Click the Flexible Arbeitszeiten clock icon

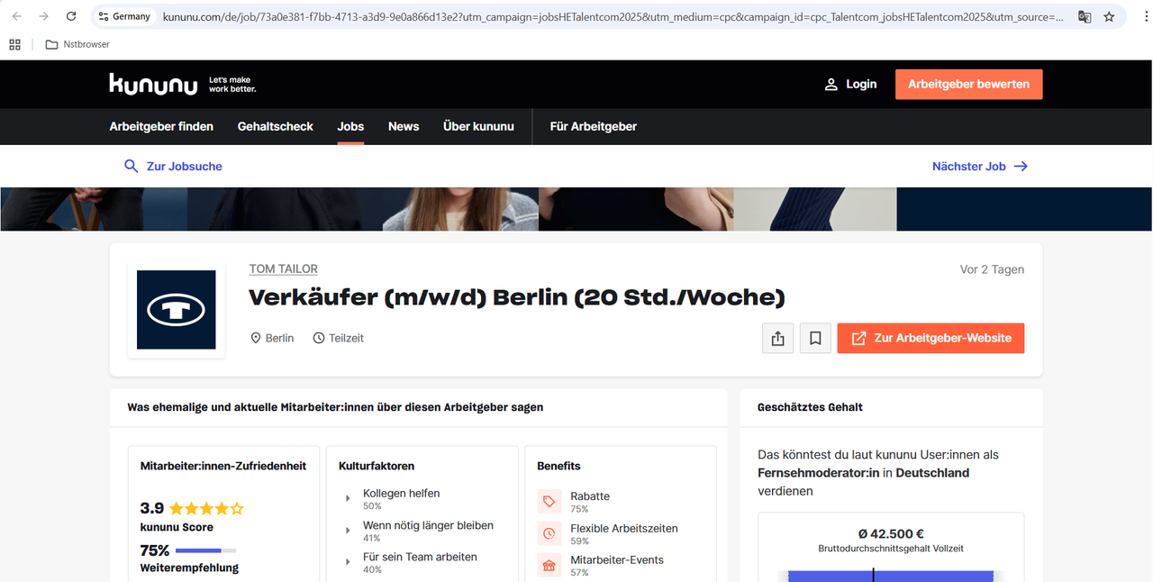click(549, 533)
